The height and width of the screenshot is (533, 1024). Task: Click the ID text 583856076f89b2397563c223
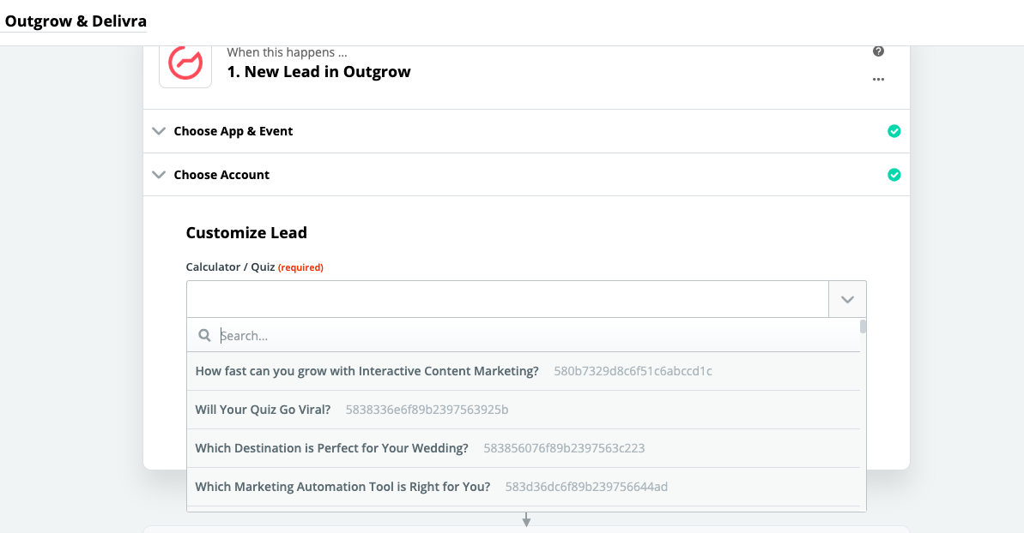click(x=564, y=448)
